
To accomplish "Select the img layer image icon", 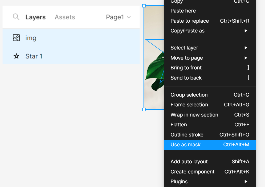I will pyautogui.click(x=16, y=38).
